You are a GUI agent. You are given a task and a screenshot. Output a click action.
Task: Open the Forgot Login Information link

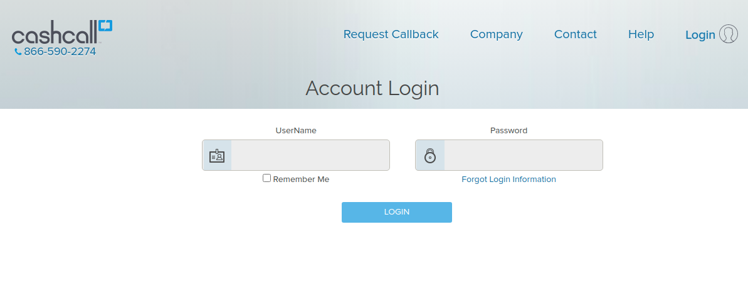tap(508, 180)
